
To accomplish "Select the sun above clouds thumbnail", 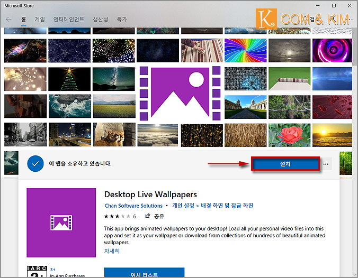I will point(157,135).
